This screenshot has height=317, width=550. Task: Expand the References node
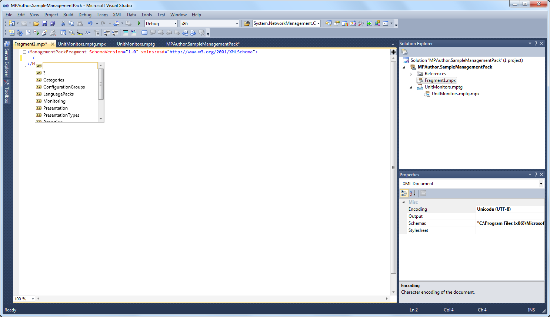(411, 74)
